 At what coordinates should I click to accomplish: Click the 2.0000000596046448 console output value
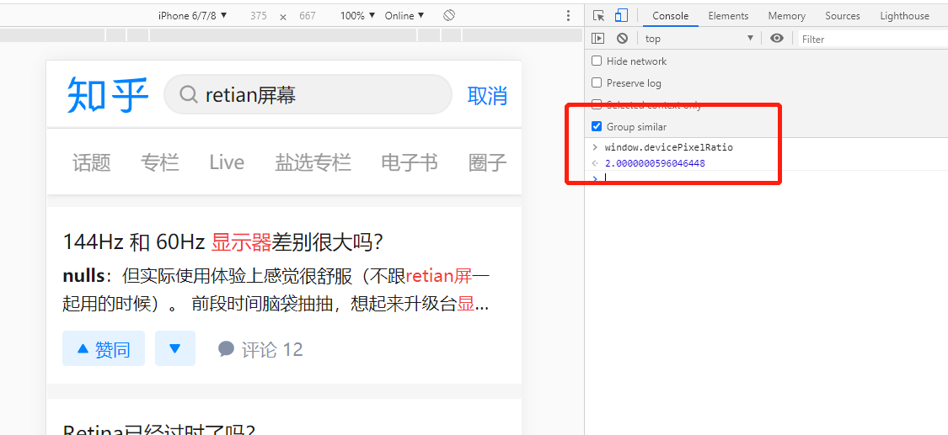coord(655,163)
